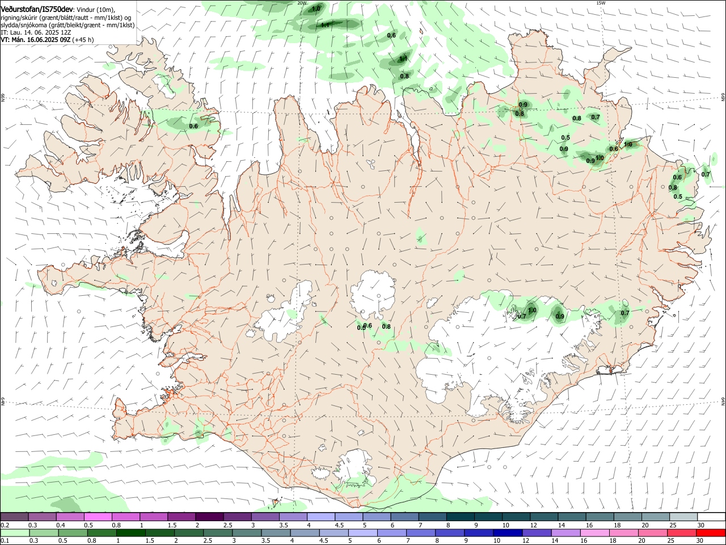
Task: Select lower legend swatch labeled 14
Action: coord(565,533)
